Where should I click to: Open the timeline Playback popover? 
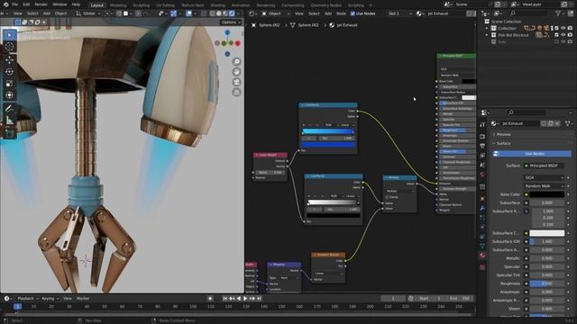[28, 299]
